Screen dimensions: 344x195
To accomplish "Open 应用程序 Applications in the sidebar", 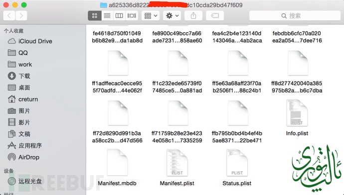I will click(x=24, y=146).
